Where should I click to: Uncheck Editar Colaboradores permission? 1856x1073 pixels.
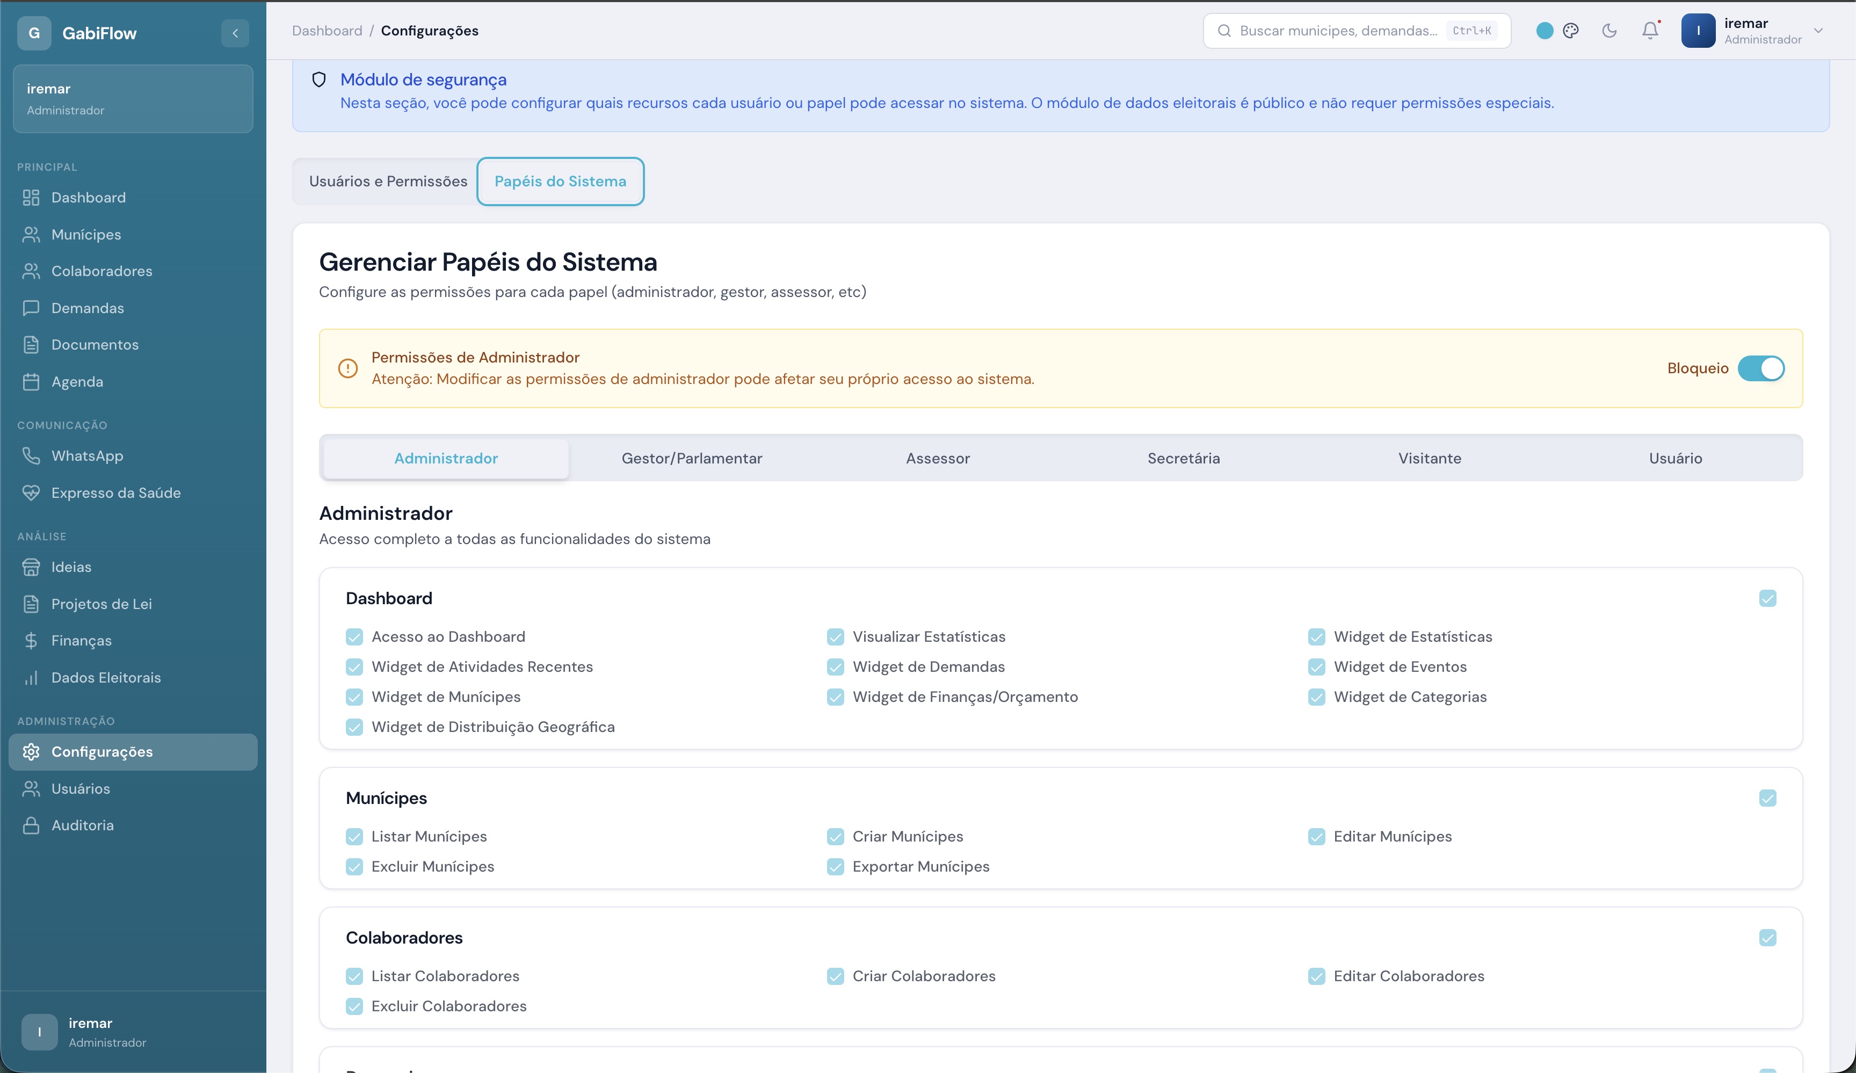coord(1317,976)
